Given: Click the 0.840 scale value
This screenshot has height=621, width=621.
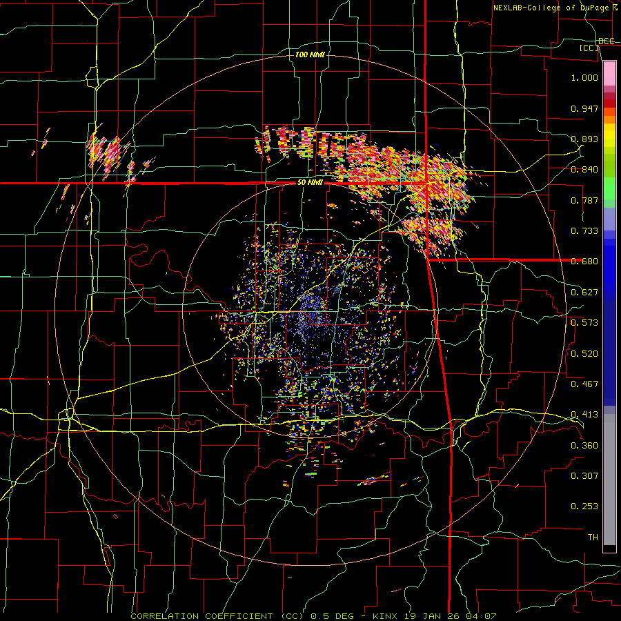Looking at the screenshot, I should 584,170.
